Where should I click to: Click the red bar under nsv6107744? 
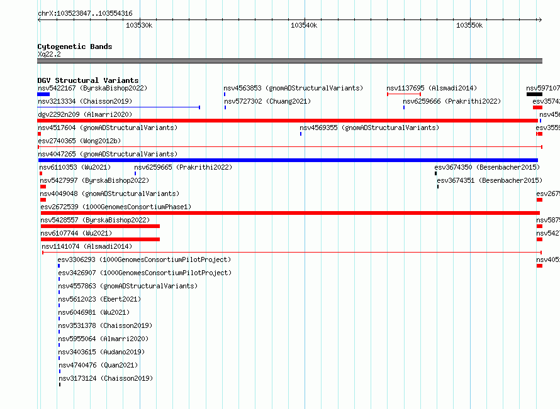pyautogui.click(x=100, y=239)
